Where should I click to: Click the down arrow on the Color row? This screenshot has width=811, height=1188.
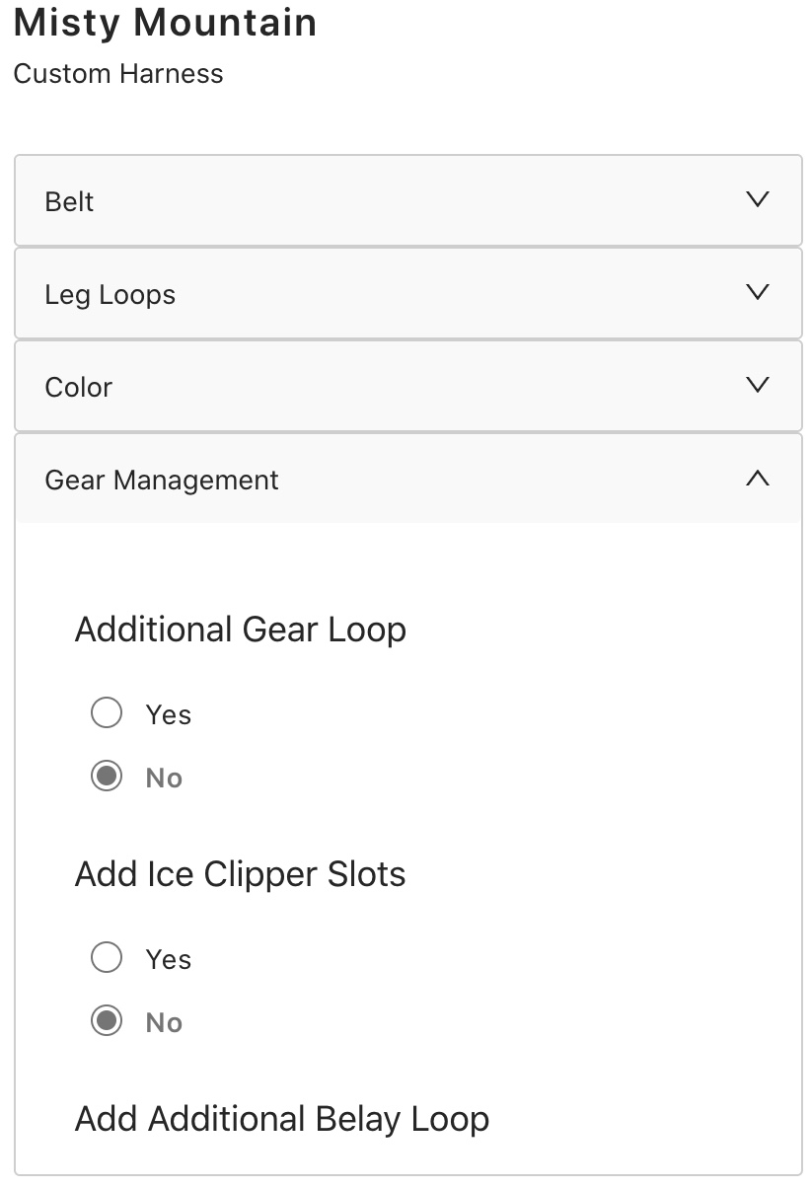[x=757, y=385]
